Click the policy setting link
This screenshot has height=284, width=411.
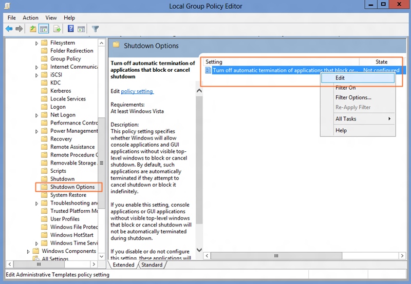coord(137,91)
